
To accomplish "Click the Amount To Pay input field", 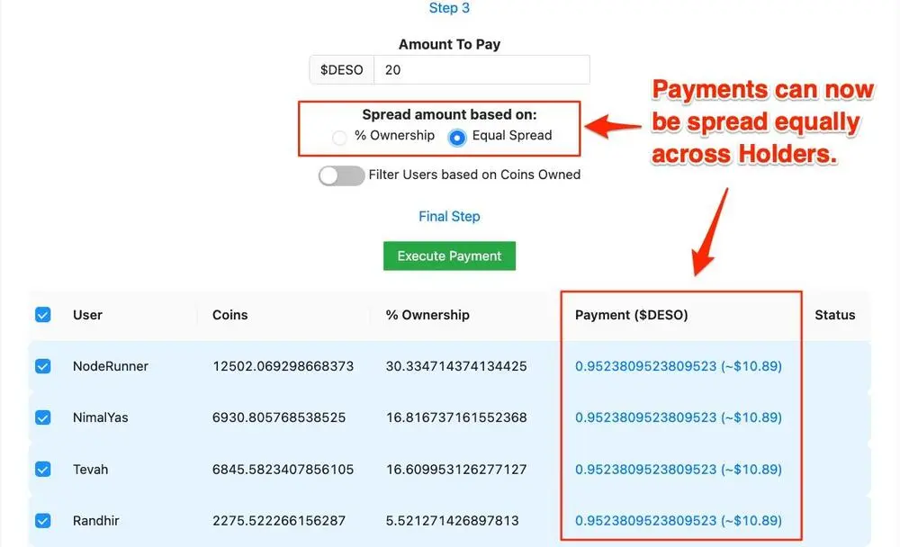I will pos(481,70).
